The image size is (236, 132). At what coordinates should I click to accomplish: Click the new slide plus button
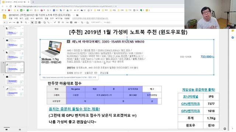[4, 22]
